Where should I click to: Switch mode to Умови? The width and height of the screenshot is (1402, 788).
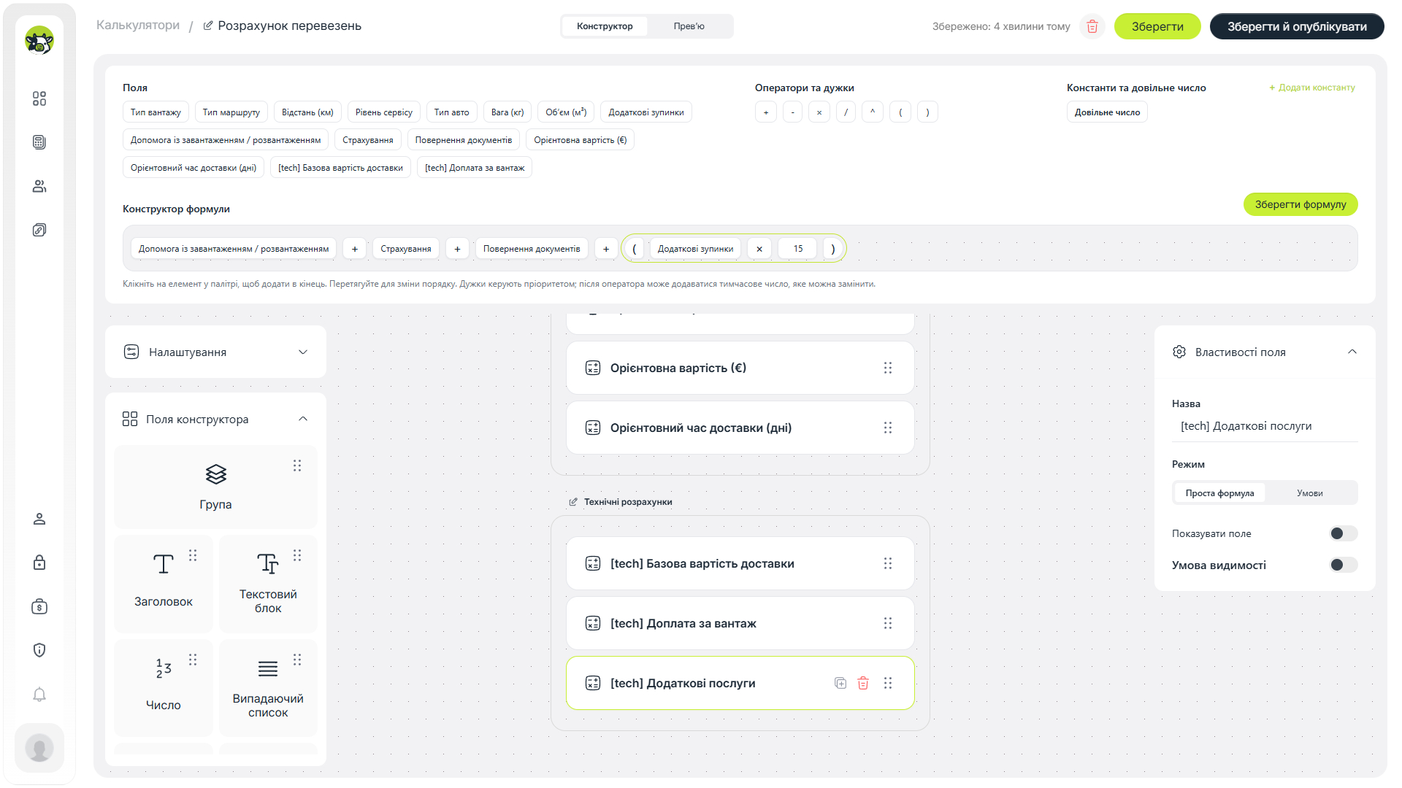coord(1310,493)
